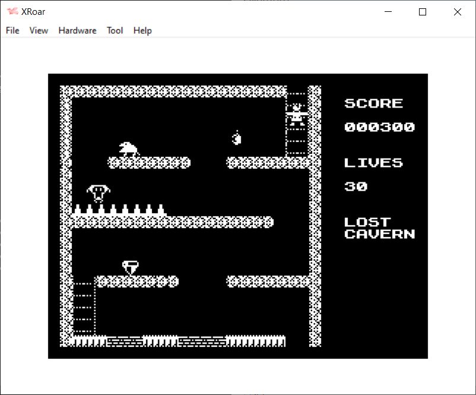Open the Hardware menu
Image resolution: width=476 pixels, height=395 pixels.
point(77,30)
